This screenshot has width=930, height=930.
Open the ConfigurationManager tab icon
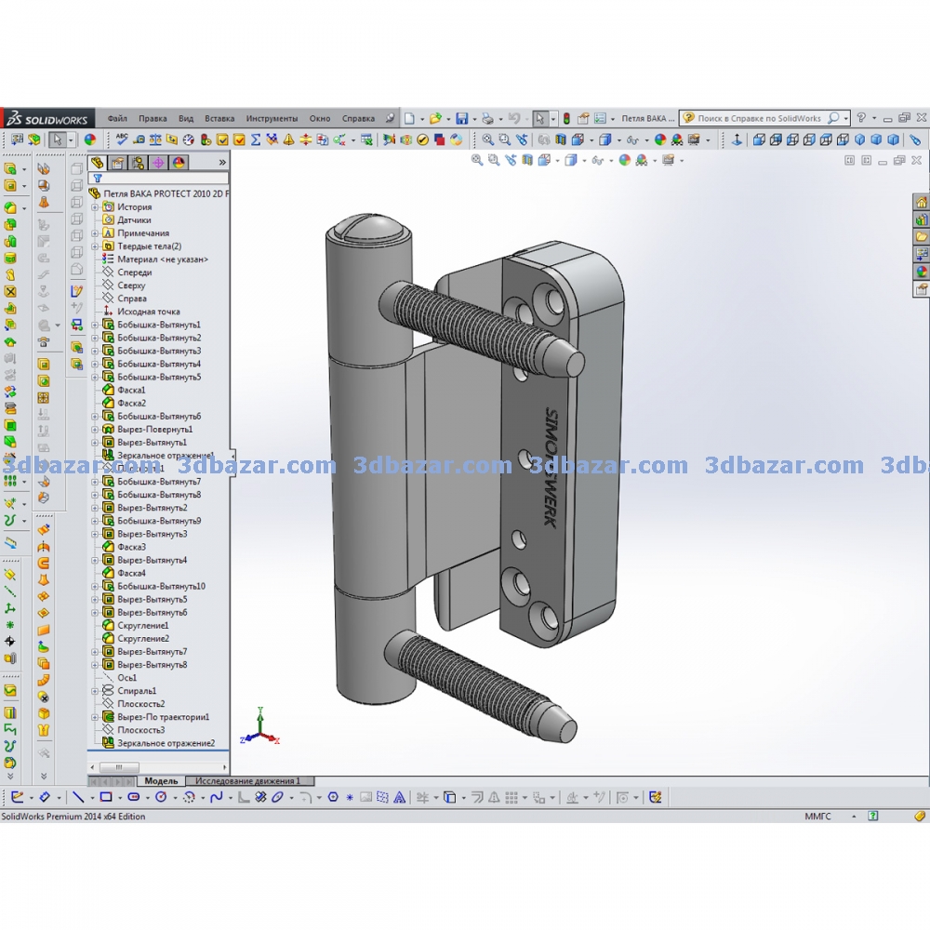(138, 163)
